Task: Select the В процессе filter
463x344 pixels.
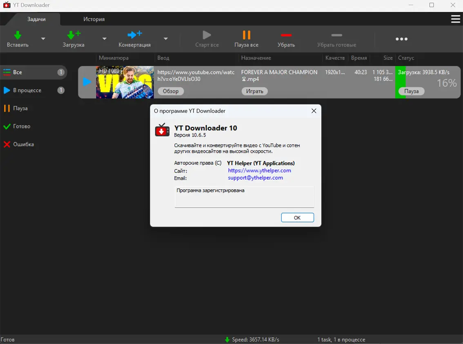Action: 33,90
